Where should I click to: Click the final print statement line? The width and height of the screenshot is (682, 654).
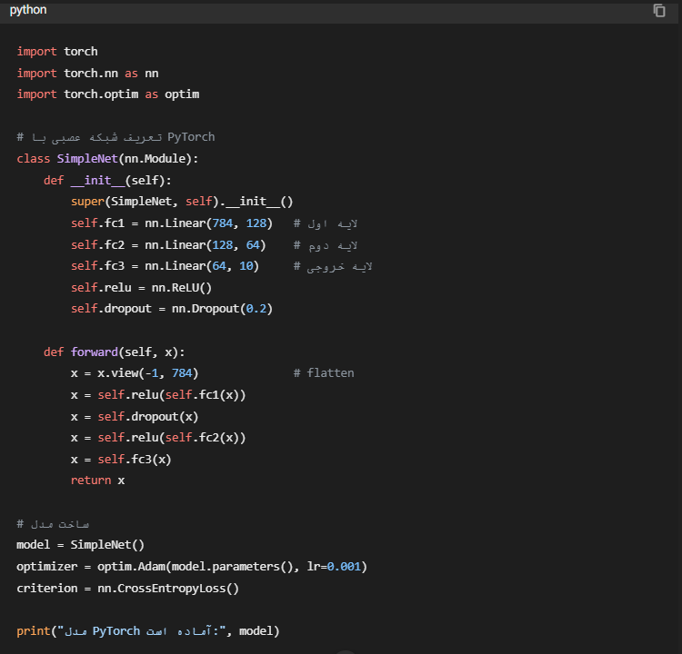[x=148, y=631]
